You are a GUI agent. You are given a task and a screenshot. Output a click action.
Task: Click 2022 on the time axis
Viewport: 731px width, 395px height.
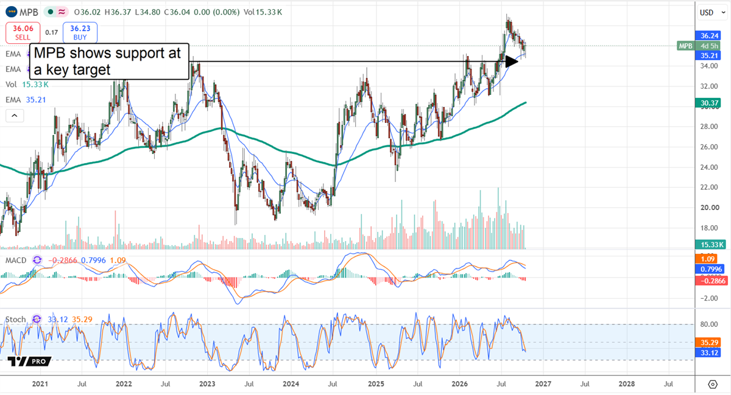tap(124, 384)
